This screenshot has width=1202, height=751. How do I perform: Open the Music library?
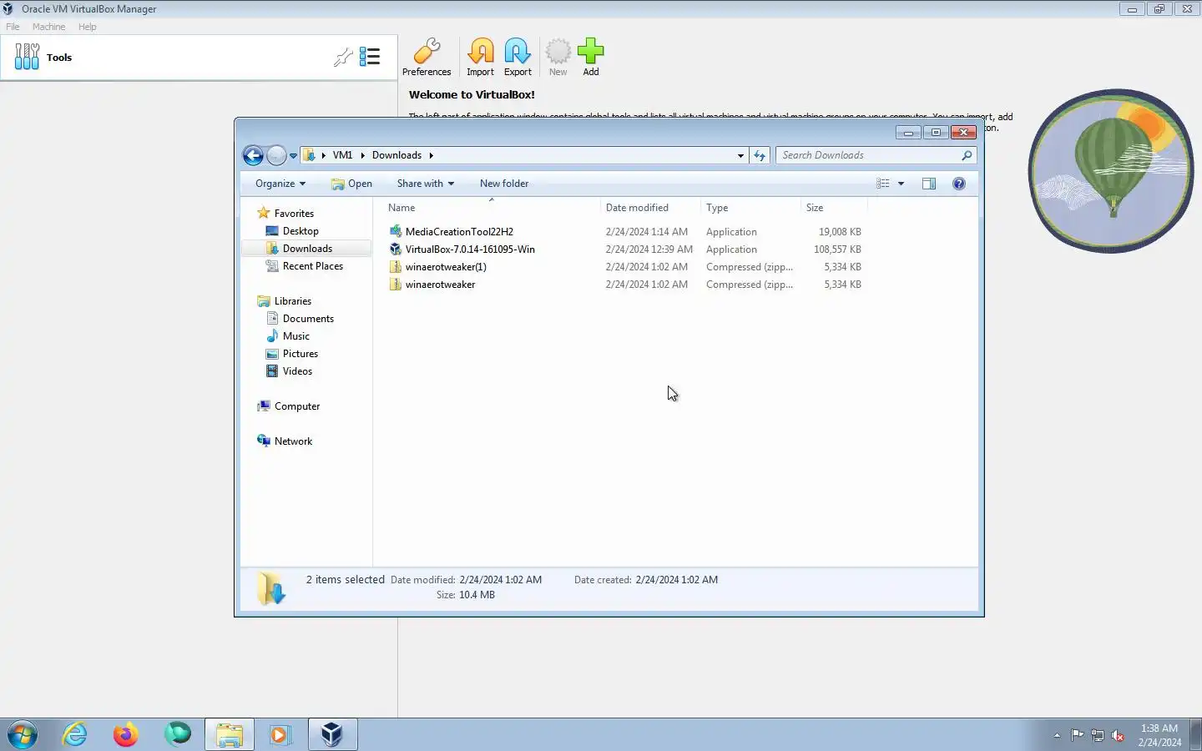[x=295, y=336]
